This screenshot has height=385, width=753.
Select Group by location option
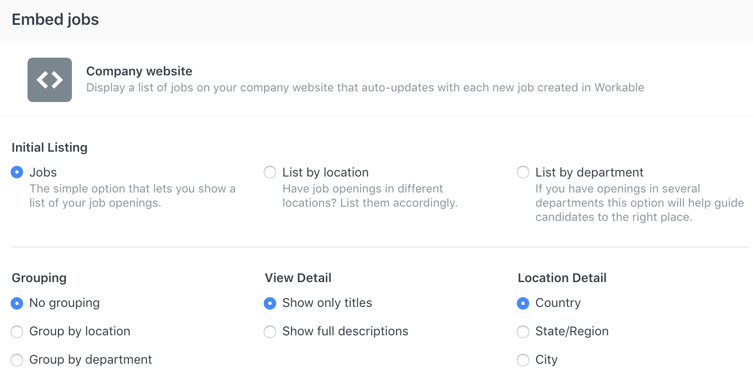point(17,332)
